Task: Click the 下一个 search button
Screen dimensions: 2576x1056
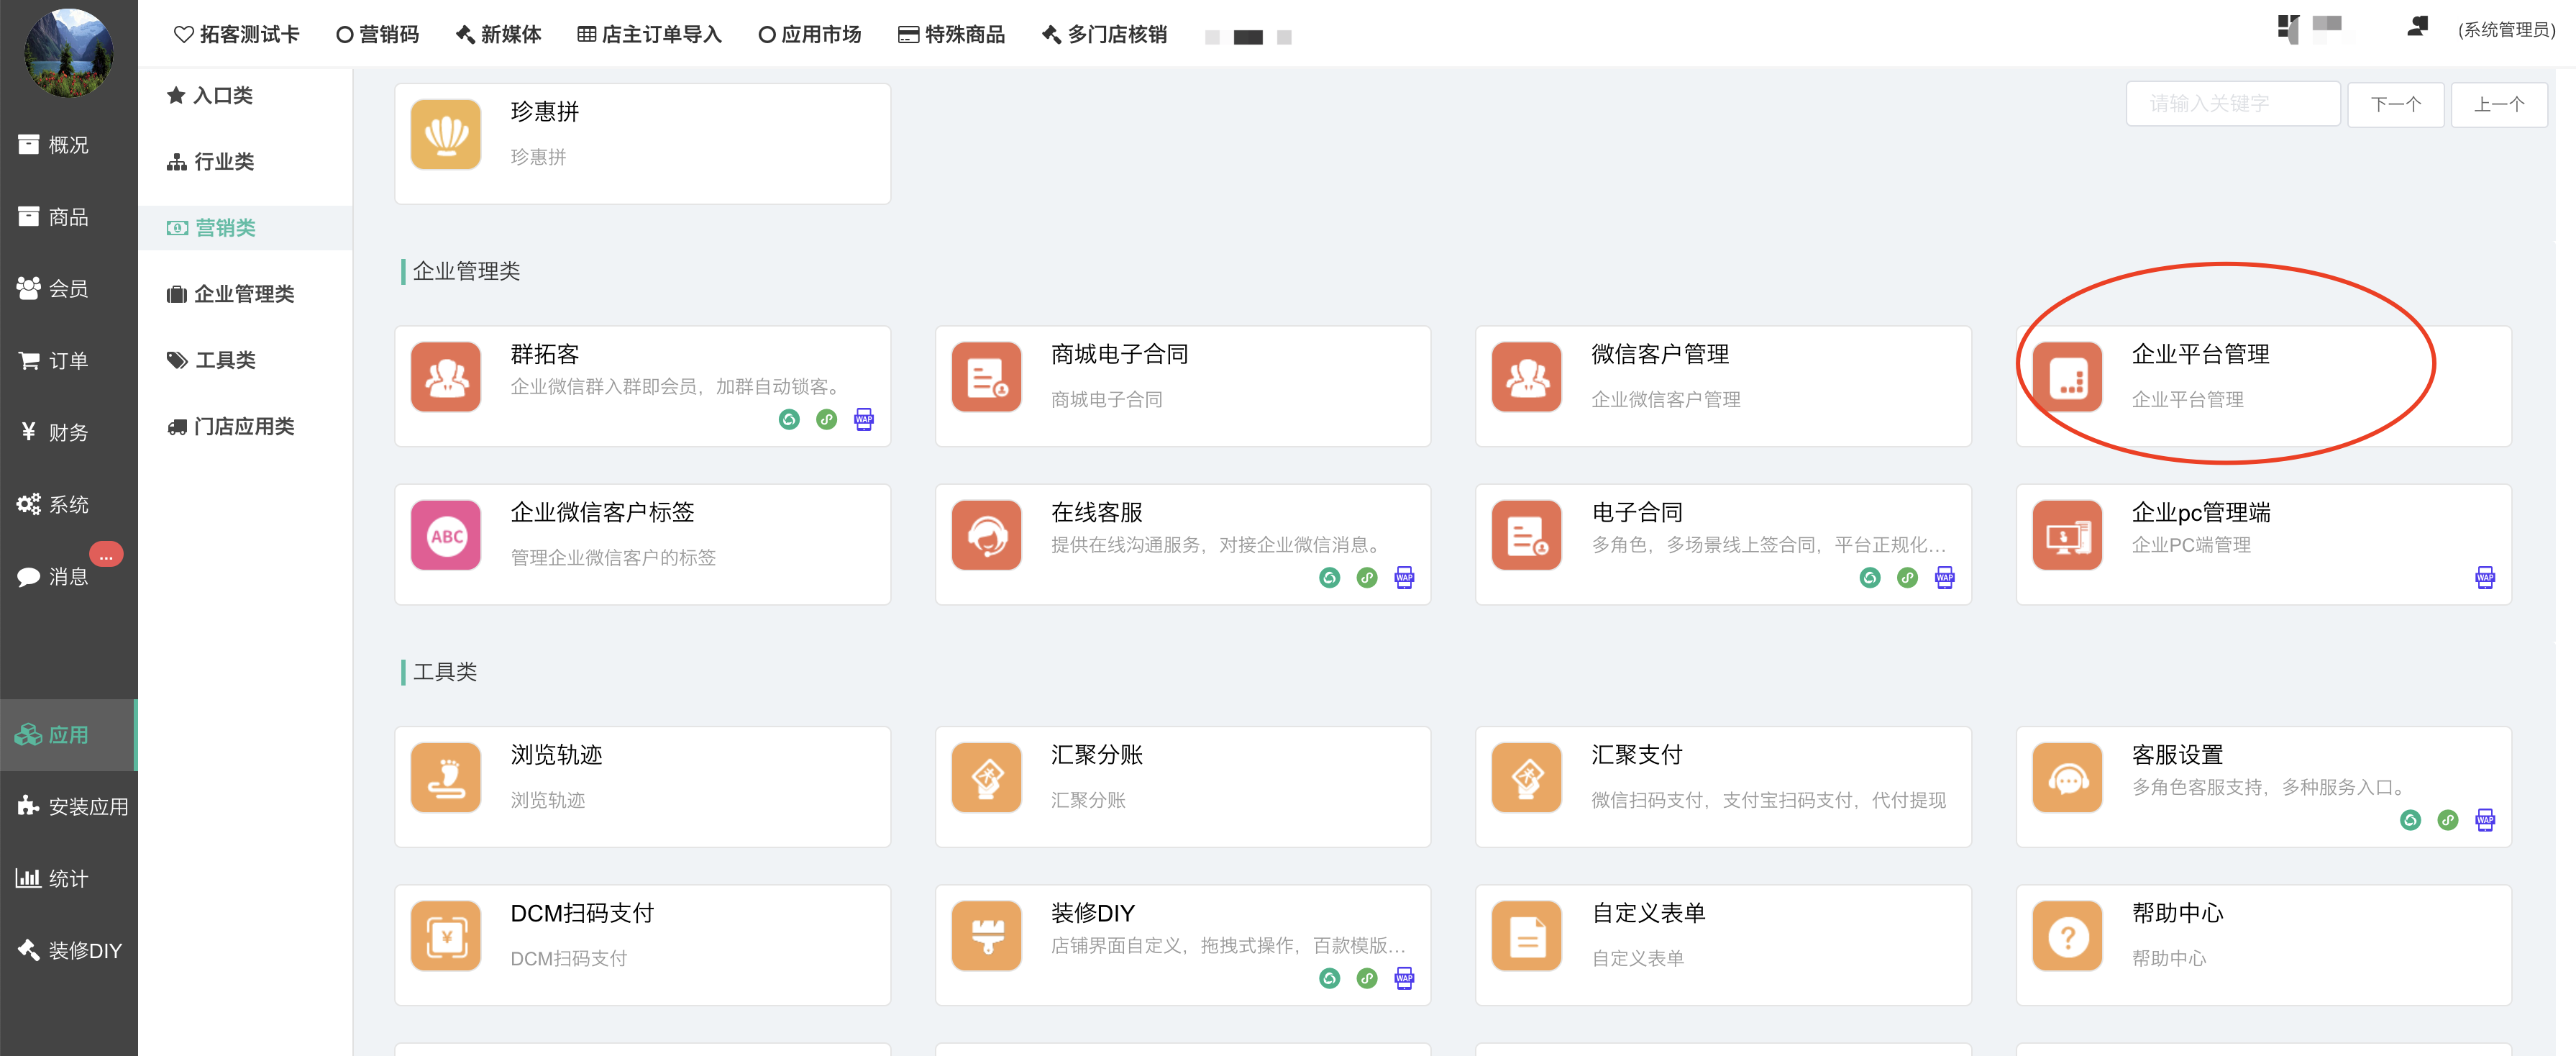Action: [x=2395, y=104]
